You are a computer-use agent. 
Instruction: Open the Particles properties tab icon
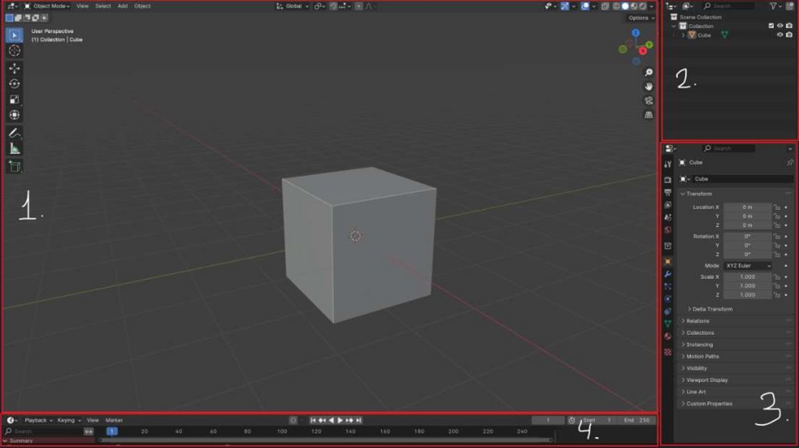668,287
